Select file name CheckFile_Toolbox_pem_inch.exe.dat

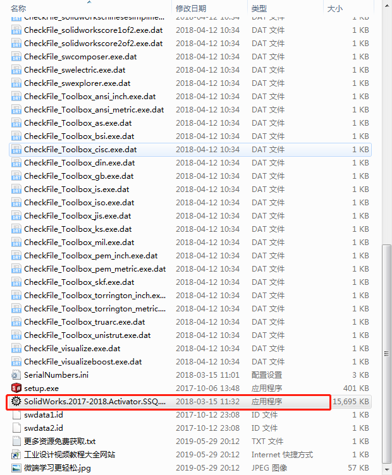[90, 256]
